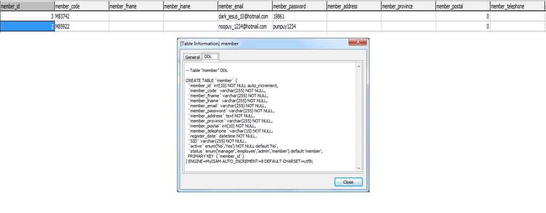Select the noopuy_1234@hotmail.com email cell
This screenshot has height=213, width=546.
click(x=245, y=27)
